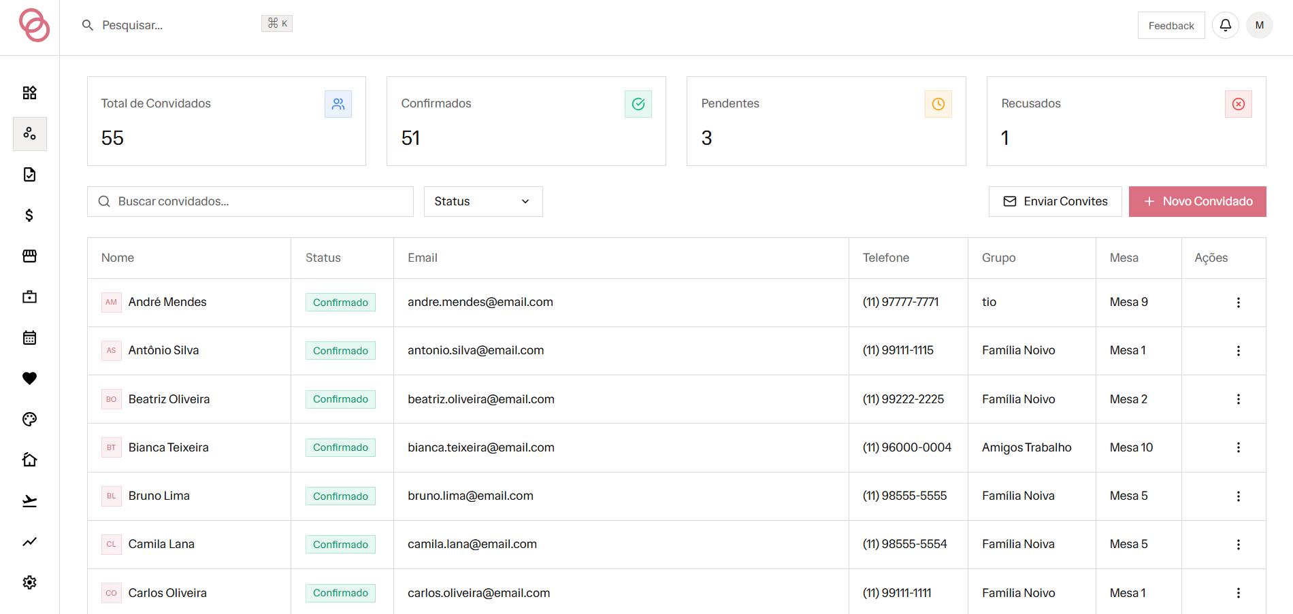Click the Confirmados count card
This screenshot has height=614, width=1293.
(x=526, y=121)
